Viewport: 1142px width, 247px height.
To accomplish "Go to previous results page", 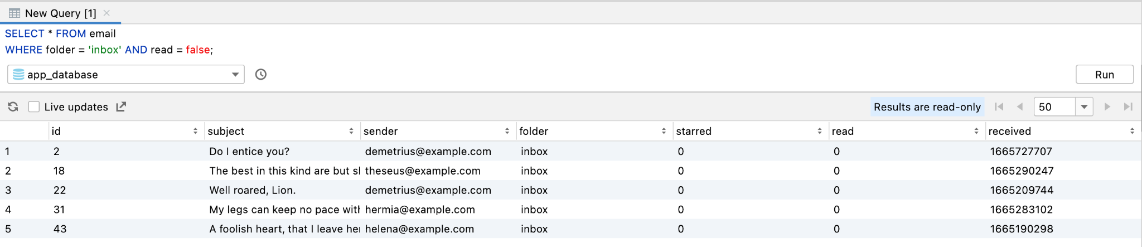I will (1019, 106).
